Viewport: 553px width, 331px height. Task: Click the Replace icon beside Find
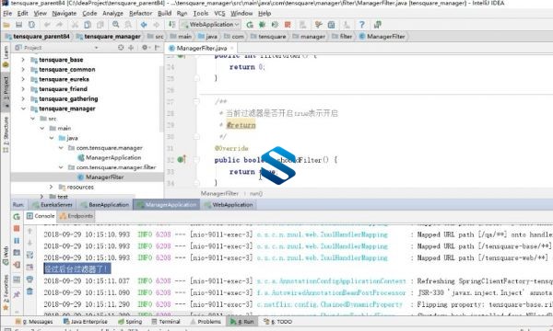tap(128, 25)
